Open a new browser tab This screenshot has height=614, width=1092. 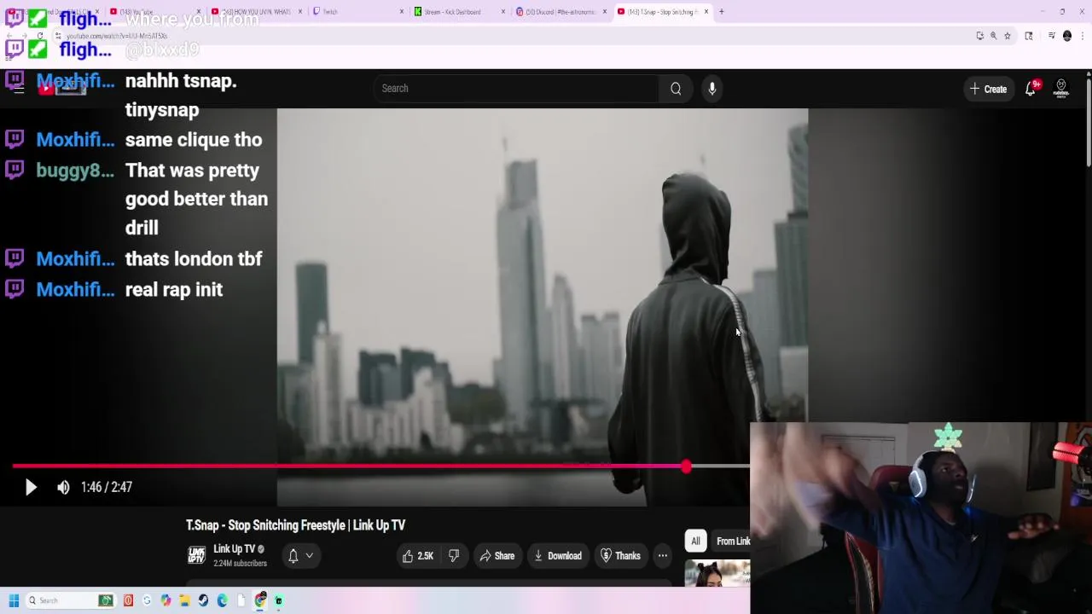[x=722, y=12]
